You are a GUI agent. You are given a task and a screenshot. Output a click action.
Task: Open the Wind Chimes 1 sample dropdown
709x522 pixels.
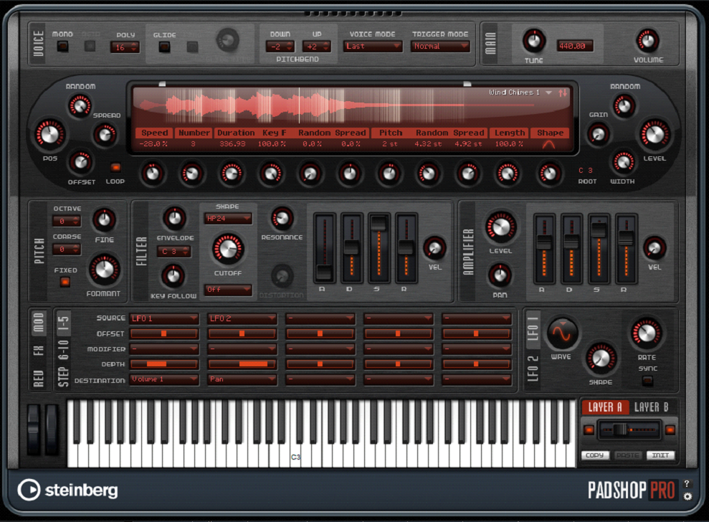(x=520, y=92)
